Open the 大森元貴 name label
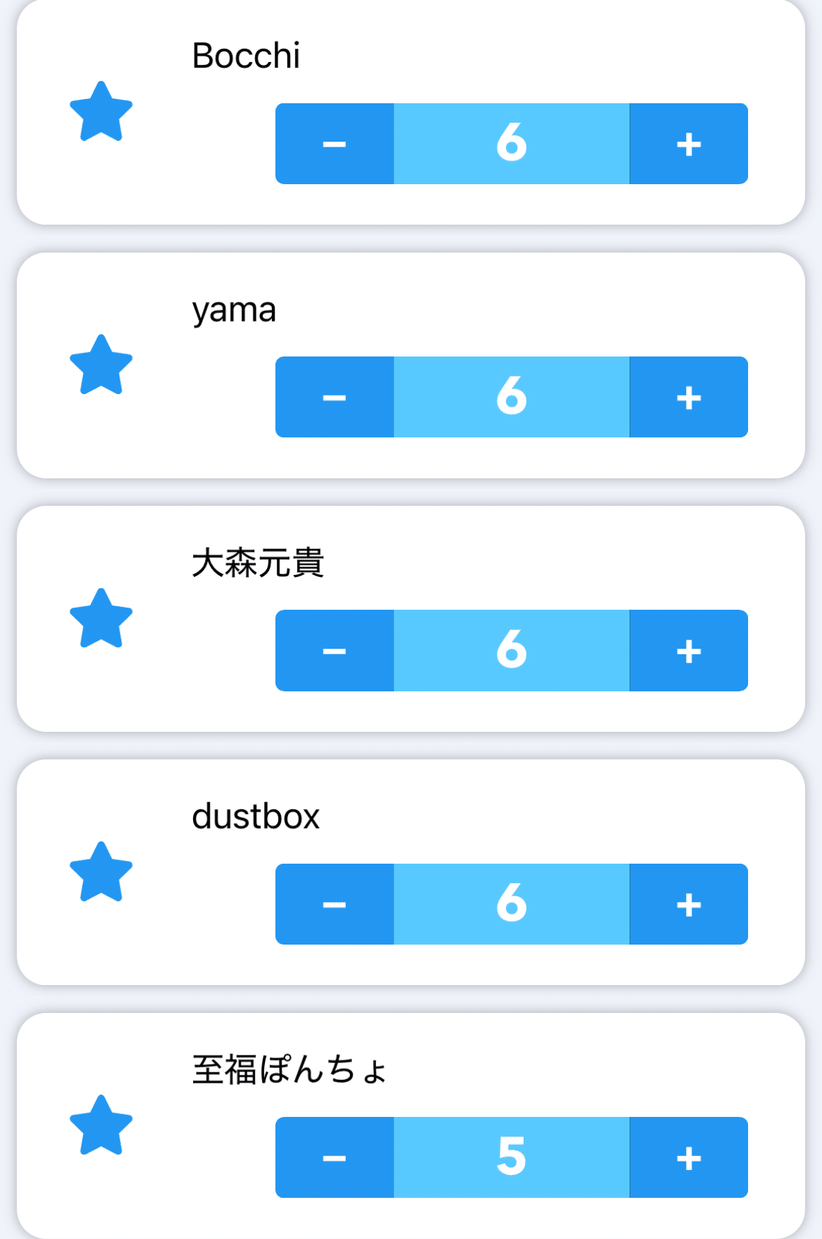The height and width of the screenshot is (1239, 822). (x=258, y=563)
